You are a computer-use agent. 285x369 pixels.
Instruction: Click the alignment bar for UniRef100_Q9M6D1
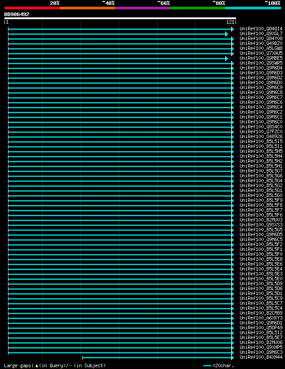click(121, 324)
